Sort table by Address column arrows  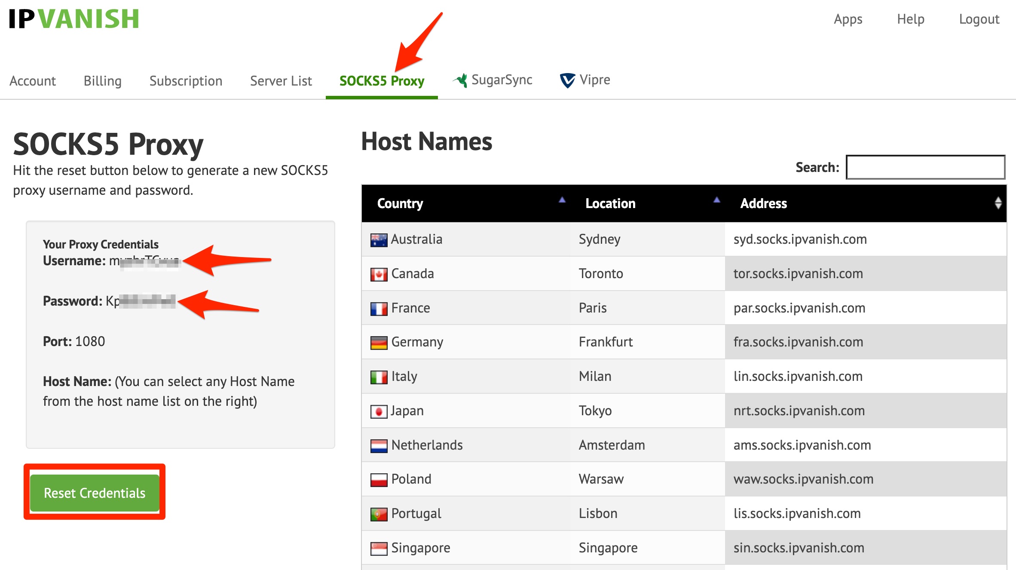[x=998, y=203]
